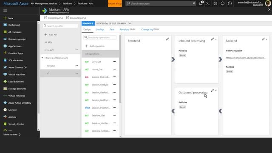The image size is (272, 153).
Task: Open Backend dropdown arrow
Action: coord(266,39)
